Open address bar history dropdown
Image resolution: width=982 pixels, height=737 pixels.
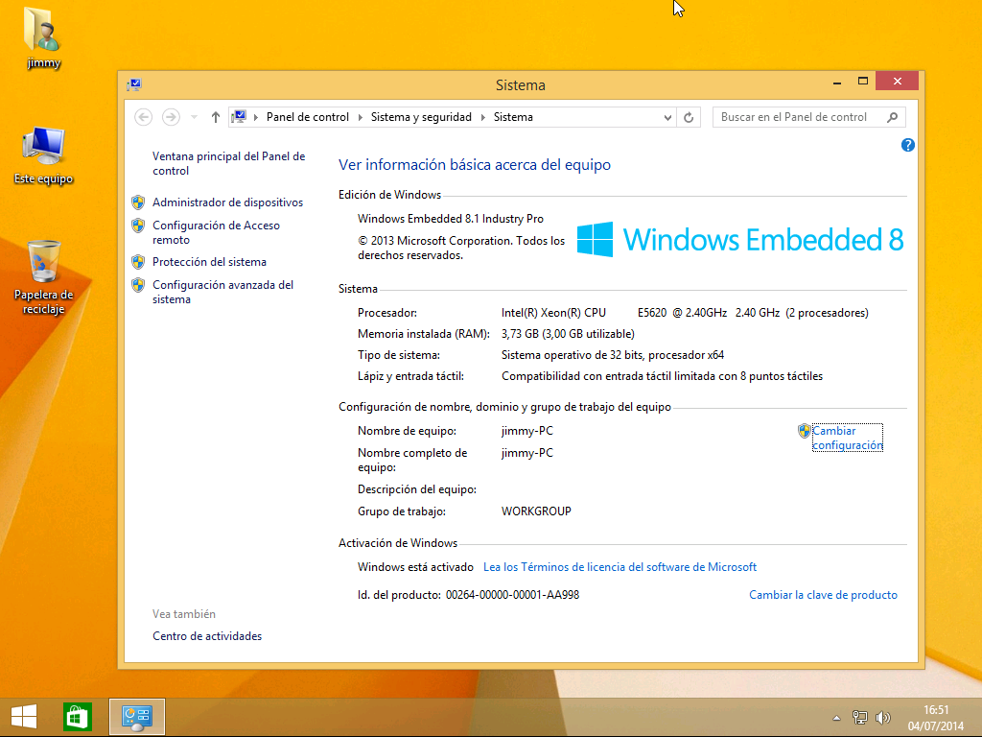(x=667, y=117)
